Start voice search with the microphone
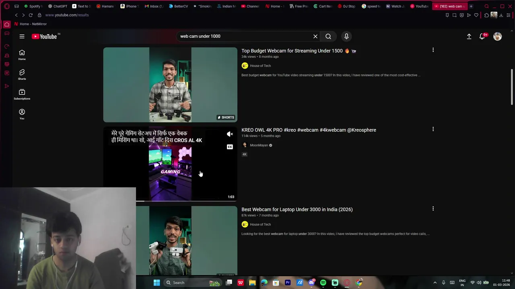This screenshot has width=515, height=289. pos(346,37)
